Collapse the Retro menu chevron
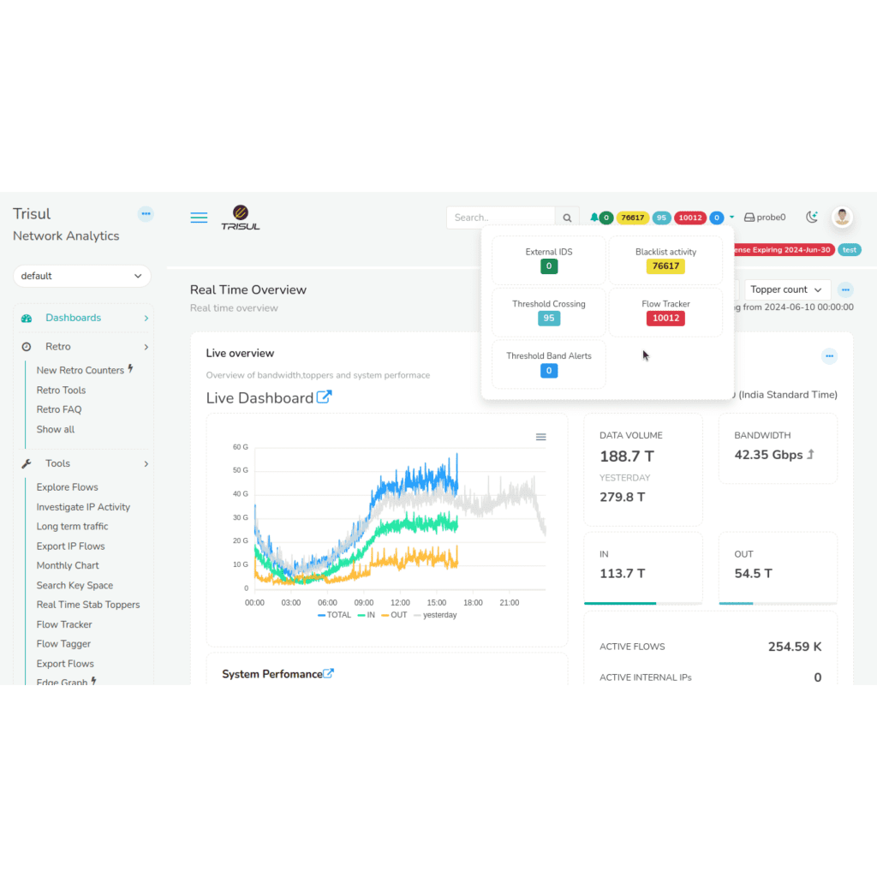Image resolution: width=877 pixels, height=877 pixels. click(x=146, y=347)
